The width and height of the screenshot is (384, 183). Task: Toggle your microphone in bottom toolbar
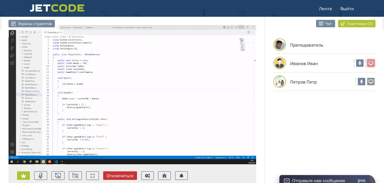click(41, 176)
